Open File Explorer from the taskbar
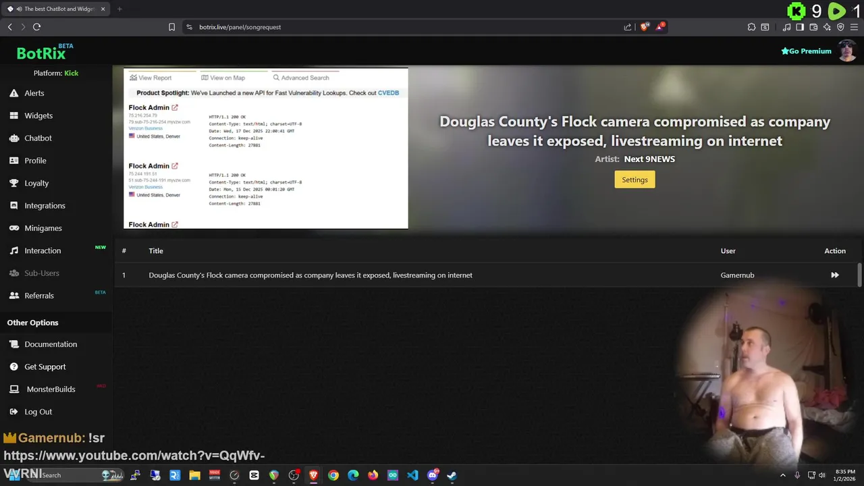Screen dimensions: 864x486 (194, 475)
